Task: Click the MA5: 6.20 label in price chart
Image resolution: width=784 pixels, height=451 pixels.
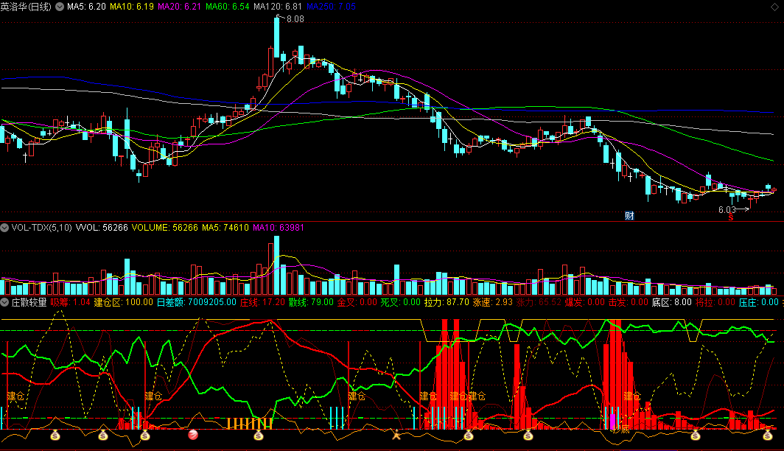Action: [x=86, y=7]
